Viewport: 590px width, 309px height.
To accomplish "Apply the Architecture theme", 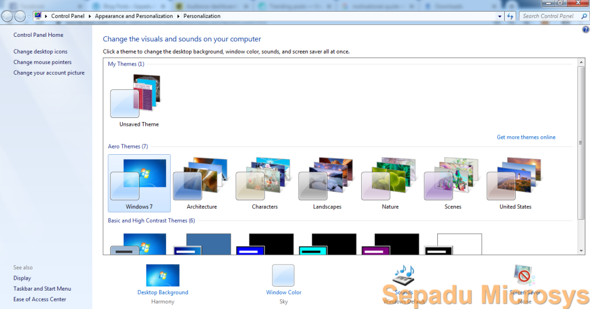I will click(x=202, y=183).
